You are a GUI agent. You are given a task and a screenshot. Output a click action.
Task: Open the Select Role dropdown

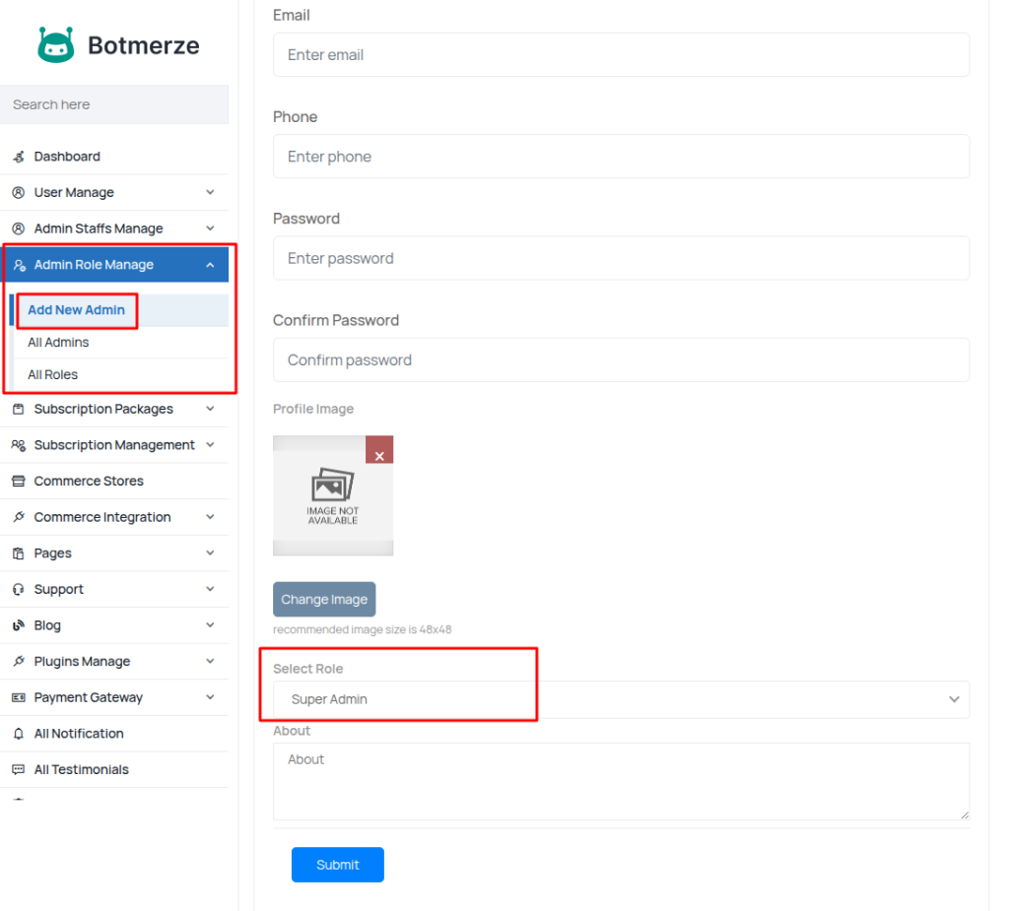621,699
